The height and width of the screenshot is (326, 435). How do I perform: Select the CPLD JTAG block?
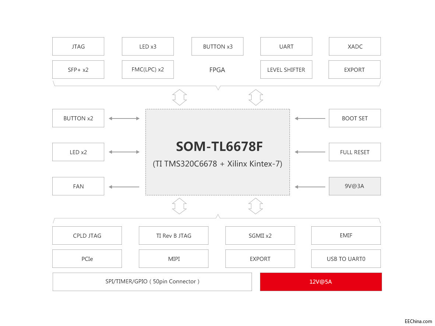click(x=87, y=235)
